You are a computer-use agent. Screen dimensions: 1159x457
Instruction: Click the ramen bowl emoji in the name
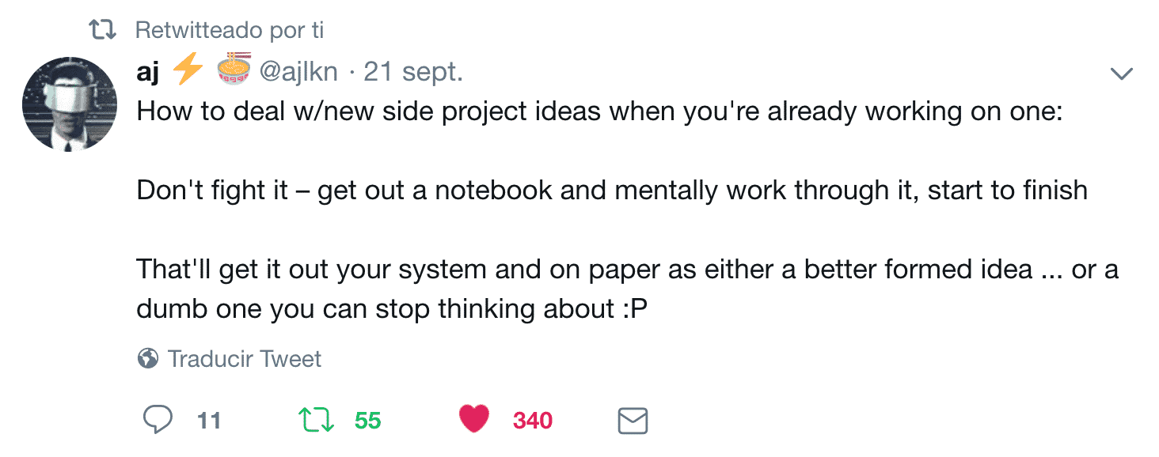point(234,69)
